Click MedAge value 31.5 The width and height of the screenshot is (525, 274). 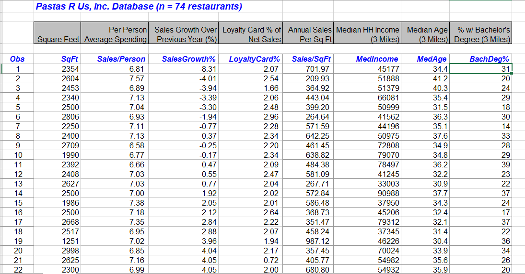click(425, 108)
